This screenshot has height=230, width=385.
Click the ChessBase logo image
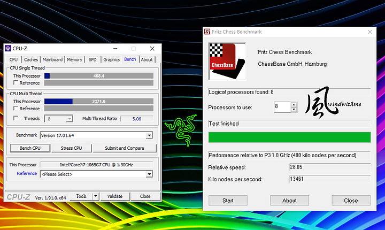[x=227, y=62]
